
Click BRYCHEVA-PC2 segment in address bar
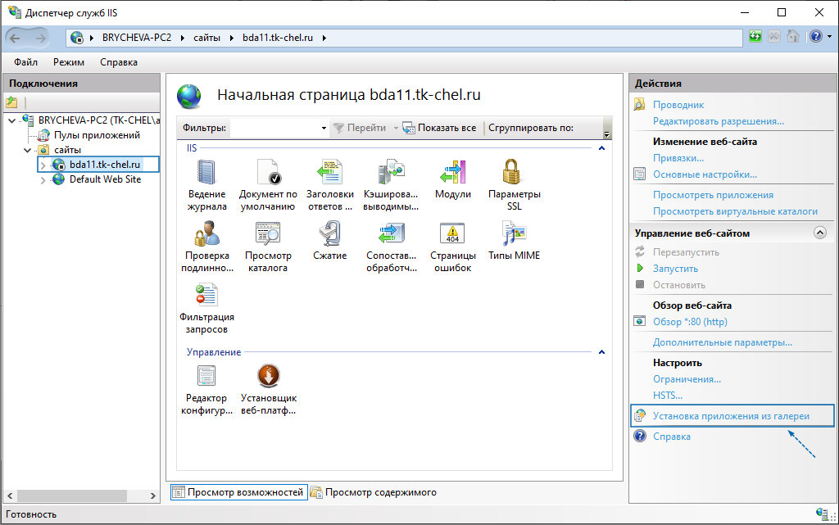point(137,38)
